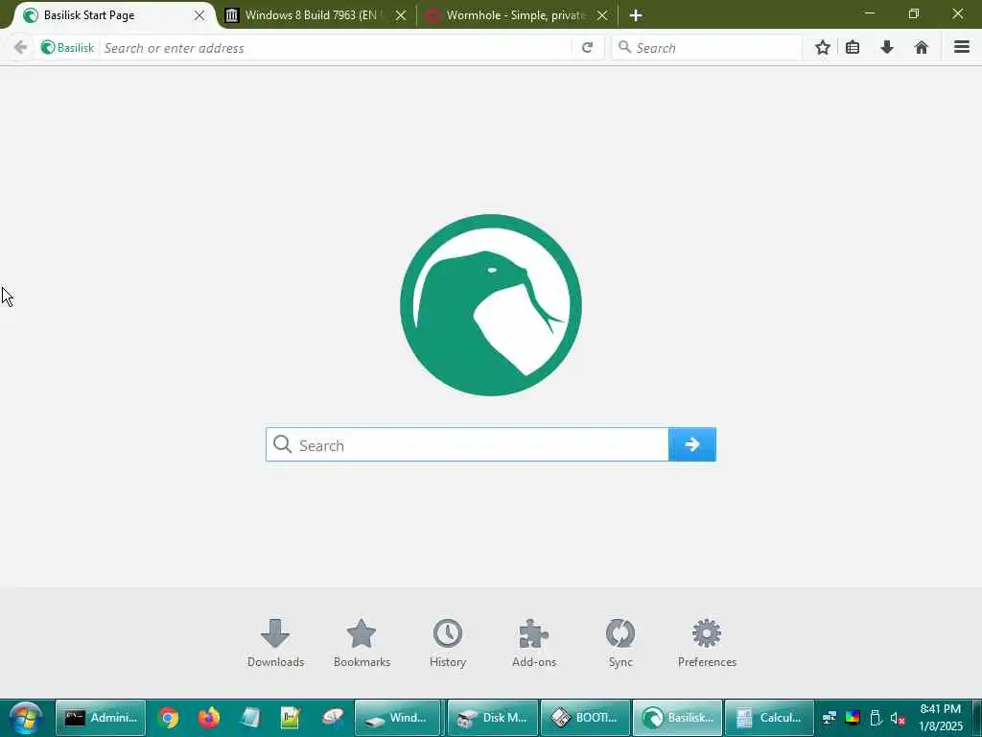Click the Basilisk identity icon in address bar
Viewport: 982px width, 737px height.
tap(67, 48)
